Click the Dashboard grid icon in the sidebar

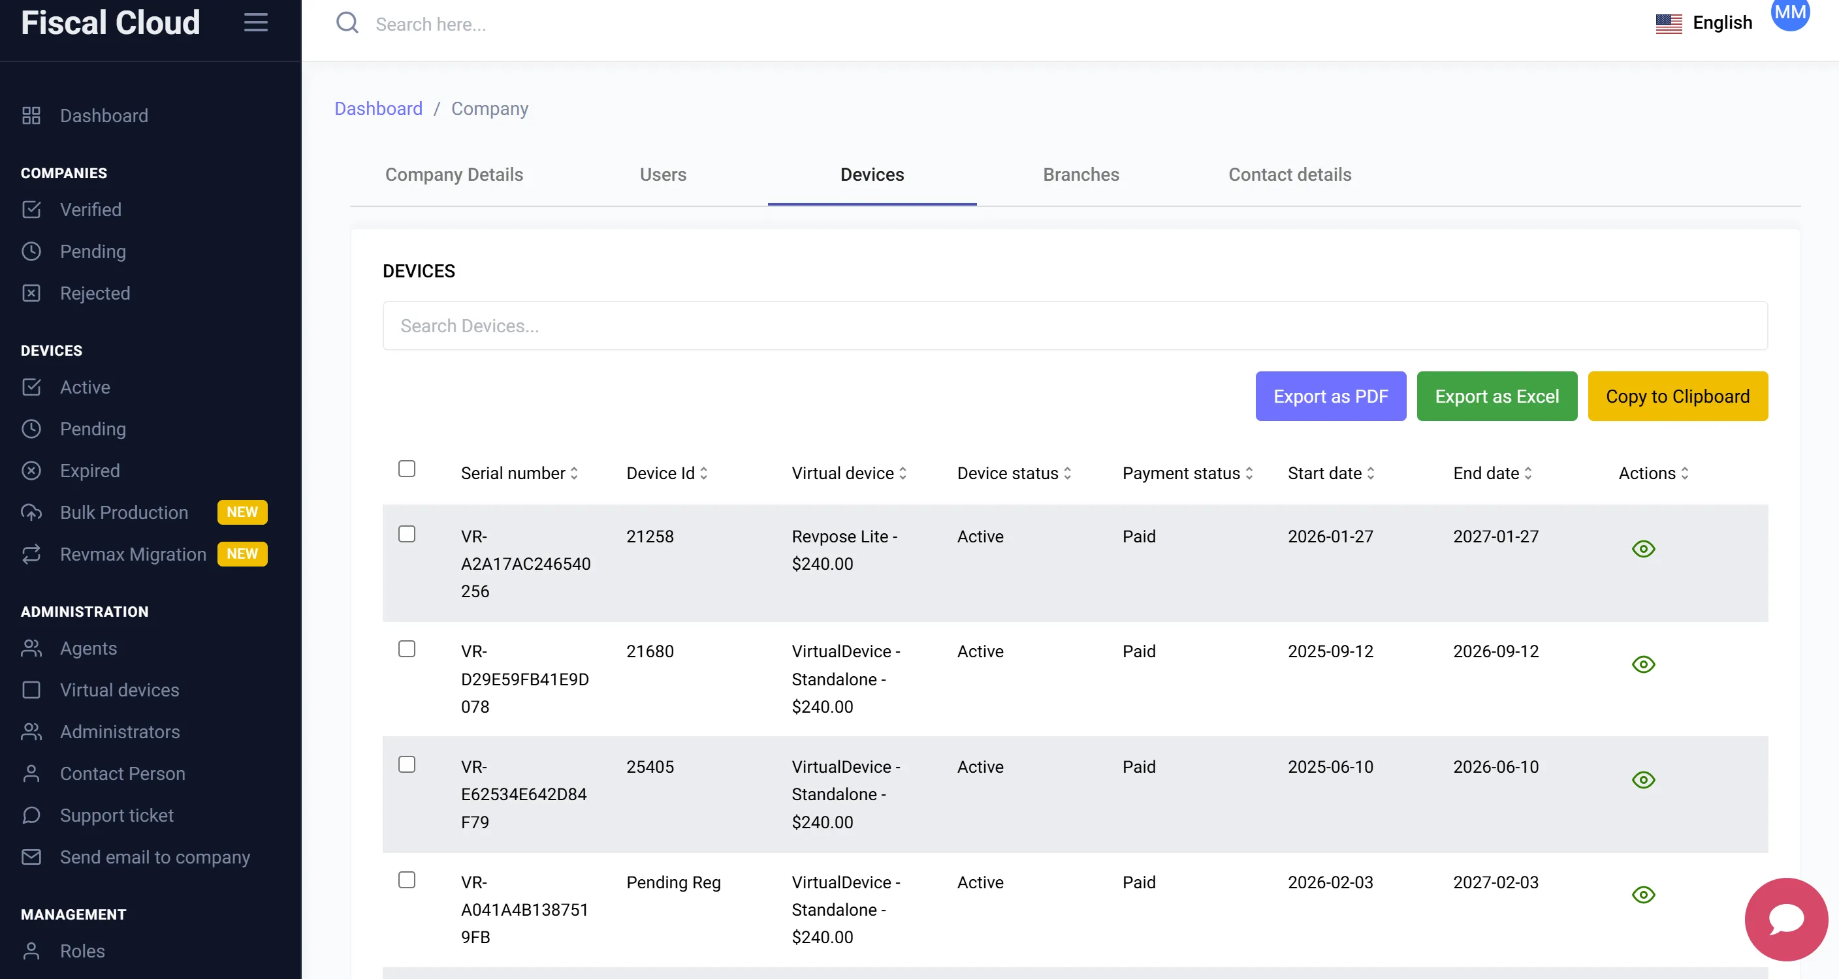point(31,116)
